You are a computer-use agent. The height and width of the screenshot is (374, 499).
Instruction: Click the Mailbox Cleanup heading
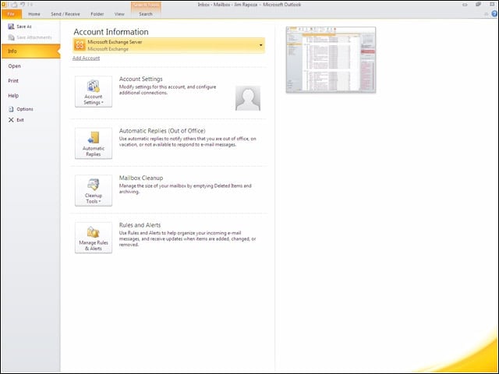click(141, 178)
